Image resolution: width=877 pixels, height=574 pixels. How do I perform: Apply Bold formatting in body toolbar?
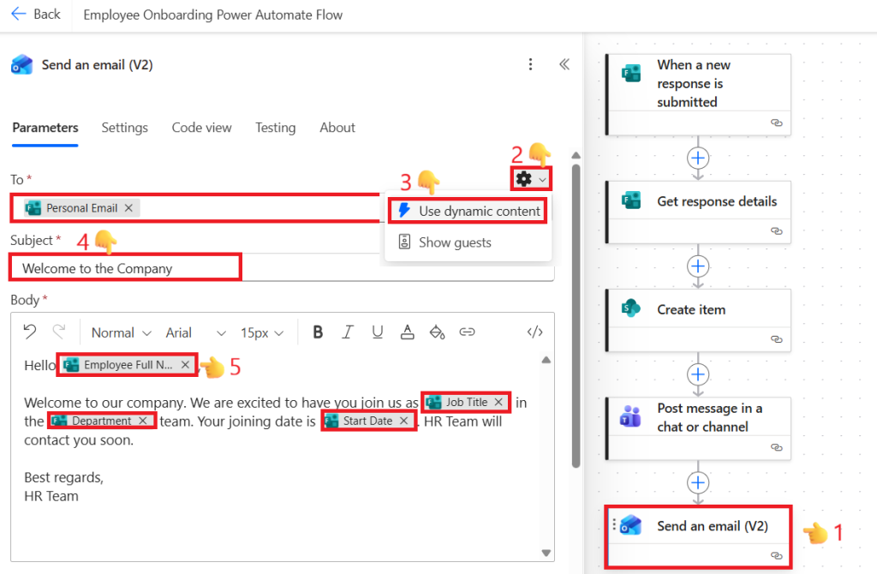(318, 332)
